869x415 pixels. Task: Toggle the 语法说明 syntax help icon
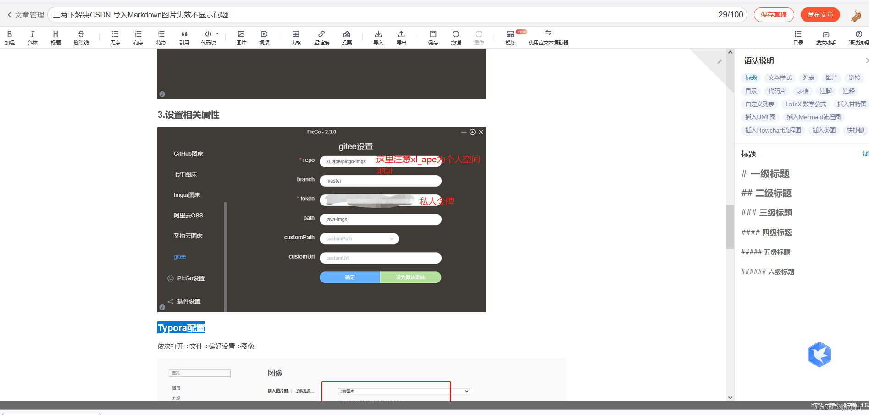tap(858, 38)
